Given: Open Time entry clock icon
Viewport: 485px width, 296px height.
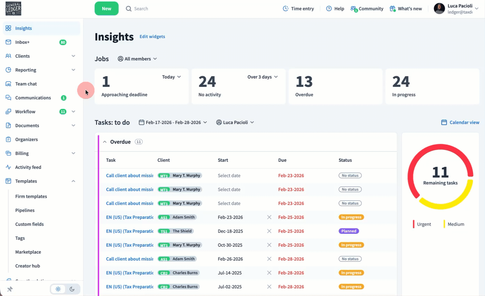Looking at the screenshot, I should (286, 9).
